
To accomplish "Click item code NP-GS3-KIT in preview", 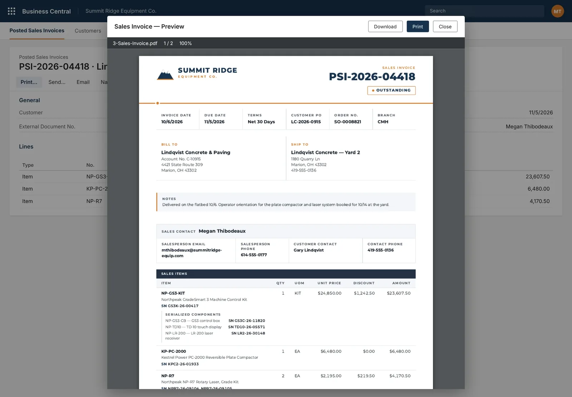I will pos(173,293).
